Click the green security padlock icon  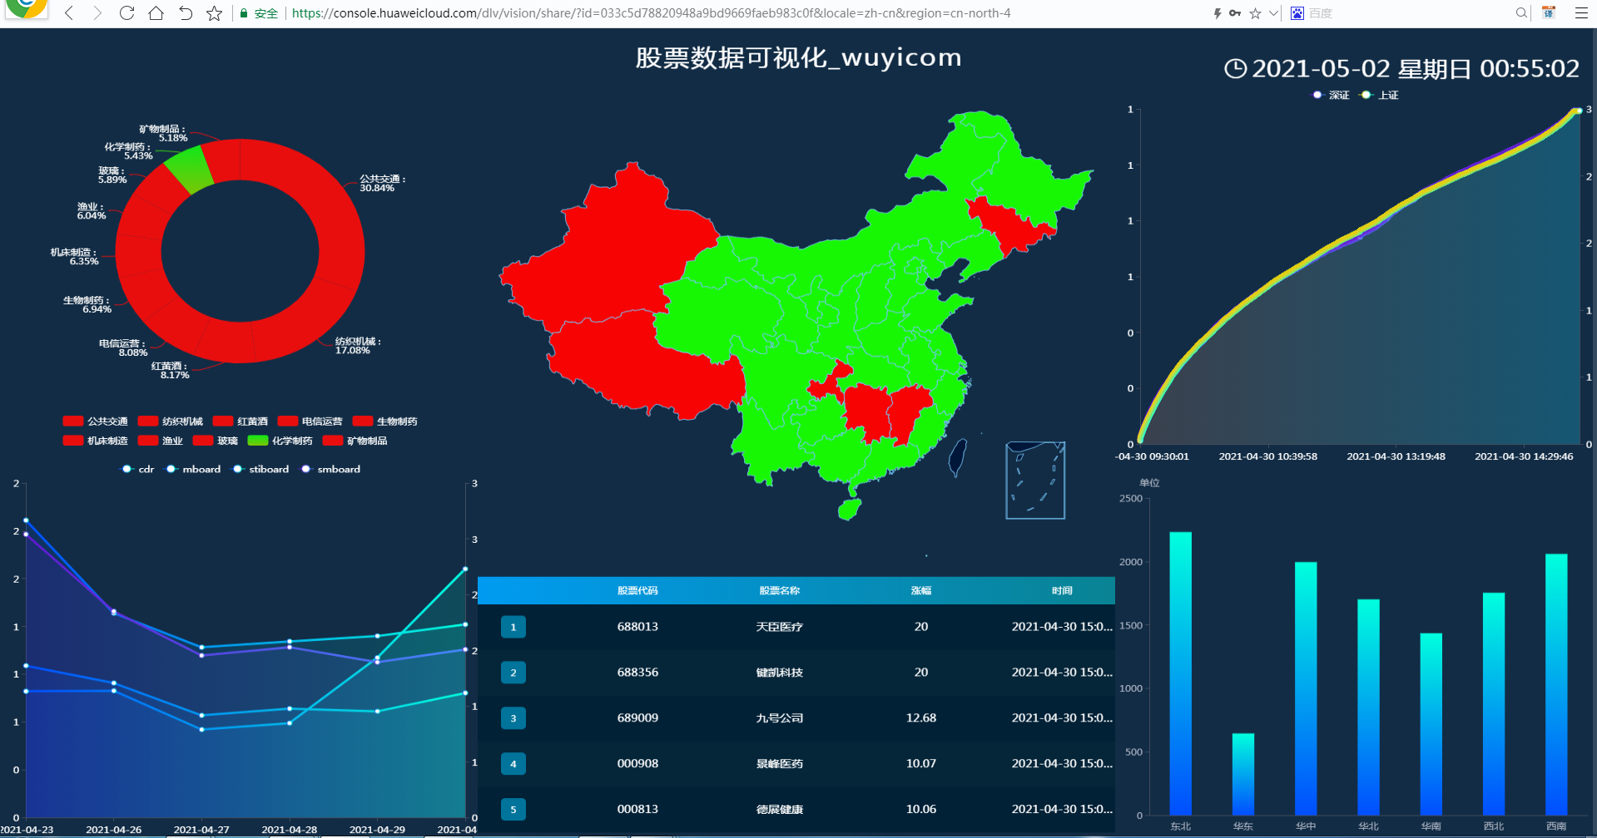244,13
